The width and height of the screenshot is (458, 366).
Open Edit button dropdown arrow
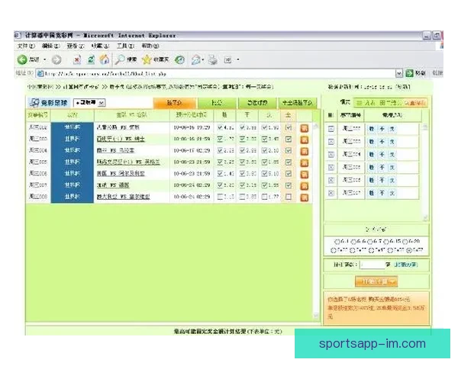pos(238,59)
